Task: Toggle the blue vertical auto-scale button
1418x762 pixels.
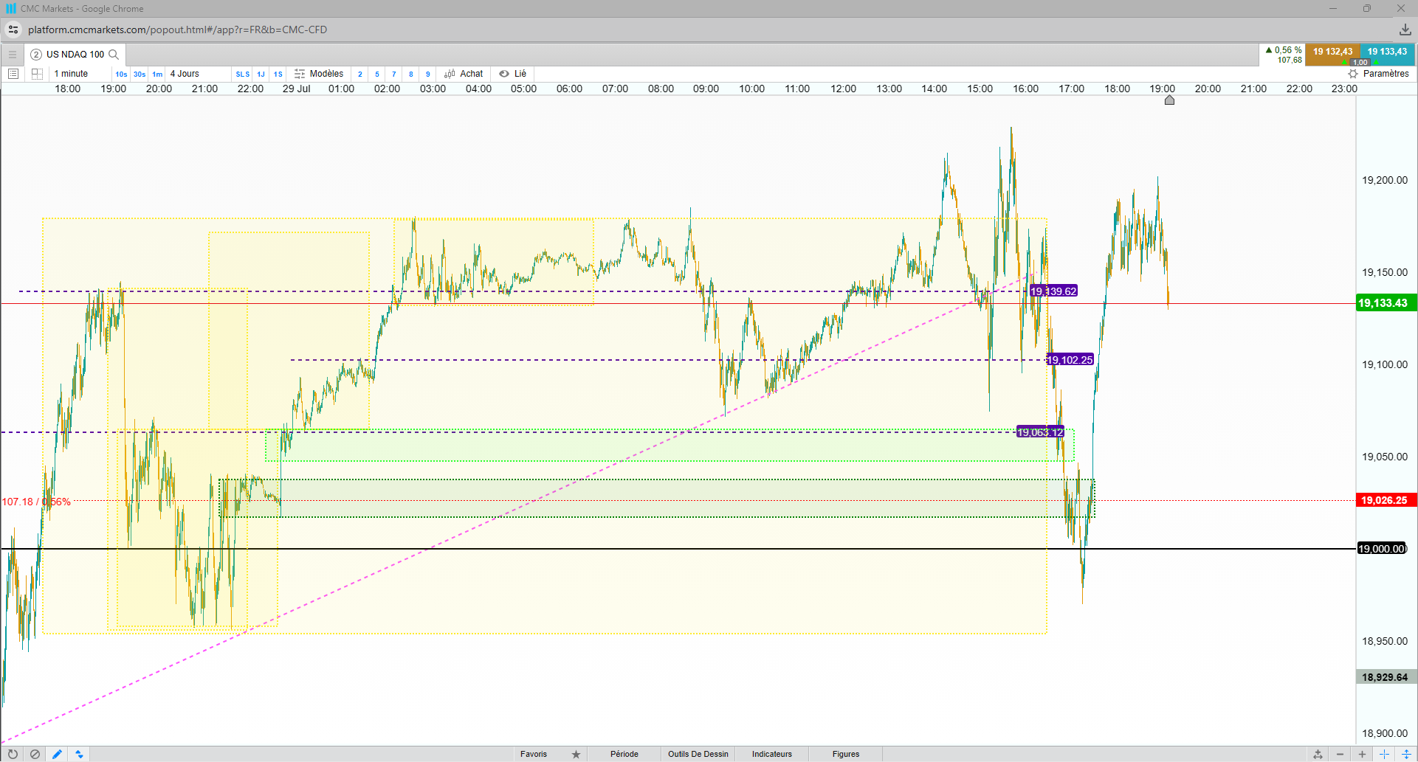Action: pos(1406,754)
